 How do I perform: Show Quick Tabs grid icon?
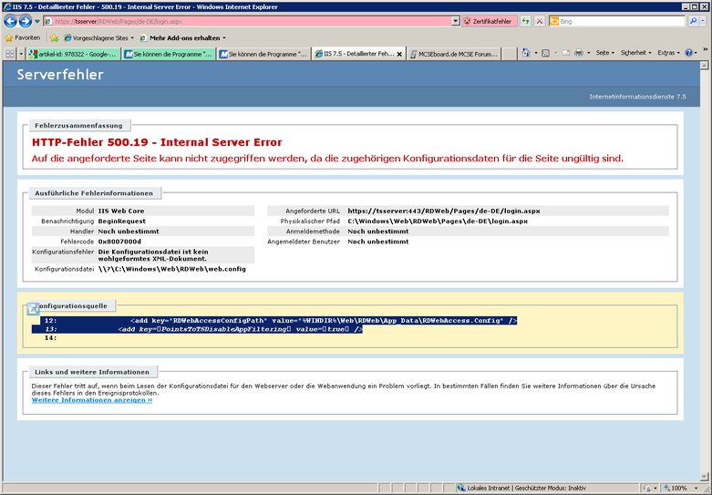click(9, 54)
